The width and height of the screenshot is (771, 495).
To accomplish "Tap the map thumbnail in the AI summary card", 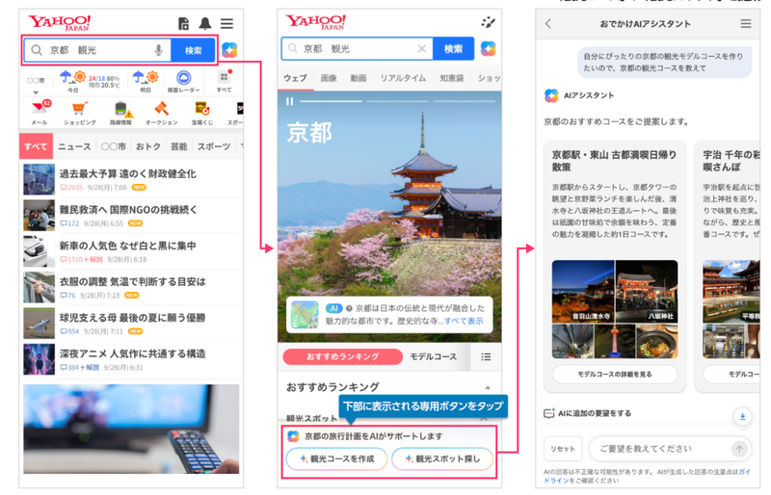I will pos(305,315).
